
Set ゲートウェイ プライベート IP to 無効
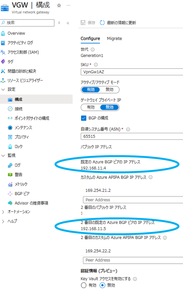[110, 107]
